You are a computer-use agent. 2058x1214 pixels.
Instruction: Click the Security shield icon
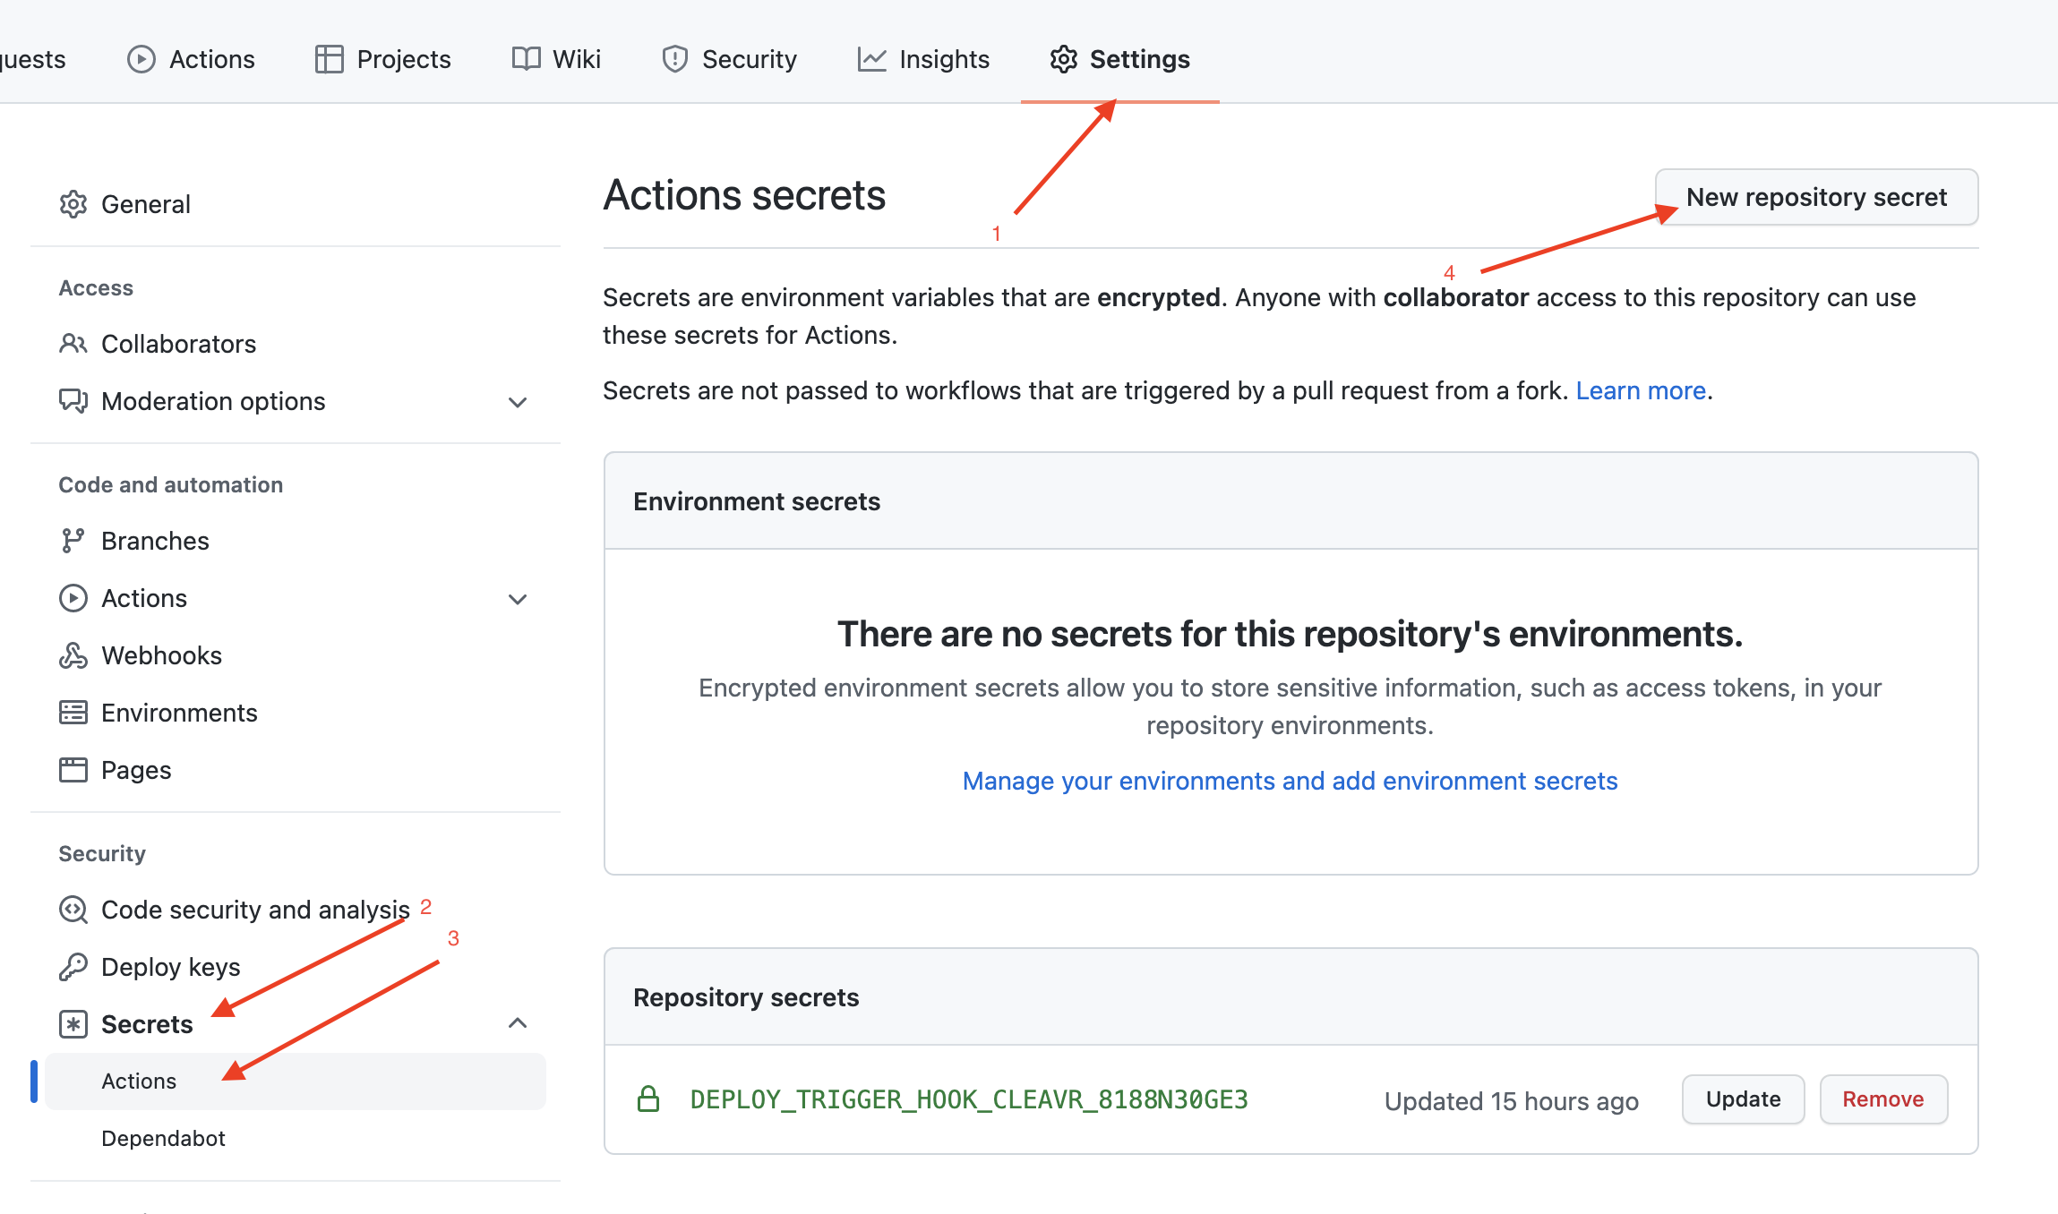click(x=674, y=59)
